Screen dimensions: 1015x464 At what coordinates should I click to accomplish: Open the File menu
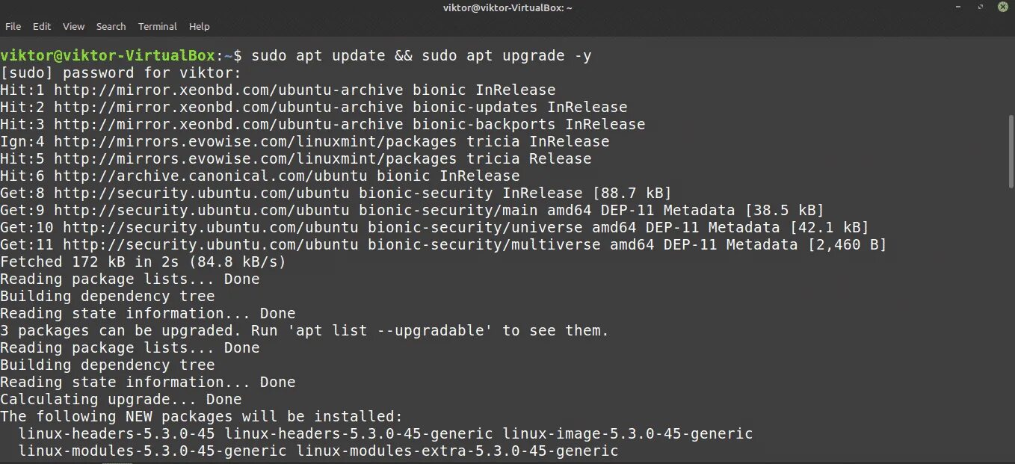pos(13,26)
